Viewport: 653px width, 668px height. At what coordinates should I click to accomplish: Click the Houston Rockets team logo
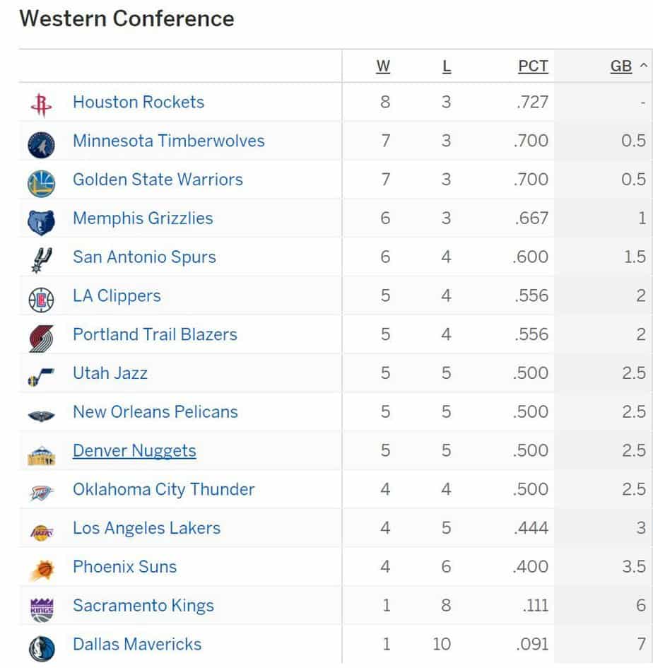point(41,105)
